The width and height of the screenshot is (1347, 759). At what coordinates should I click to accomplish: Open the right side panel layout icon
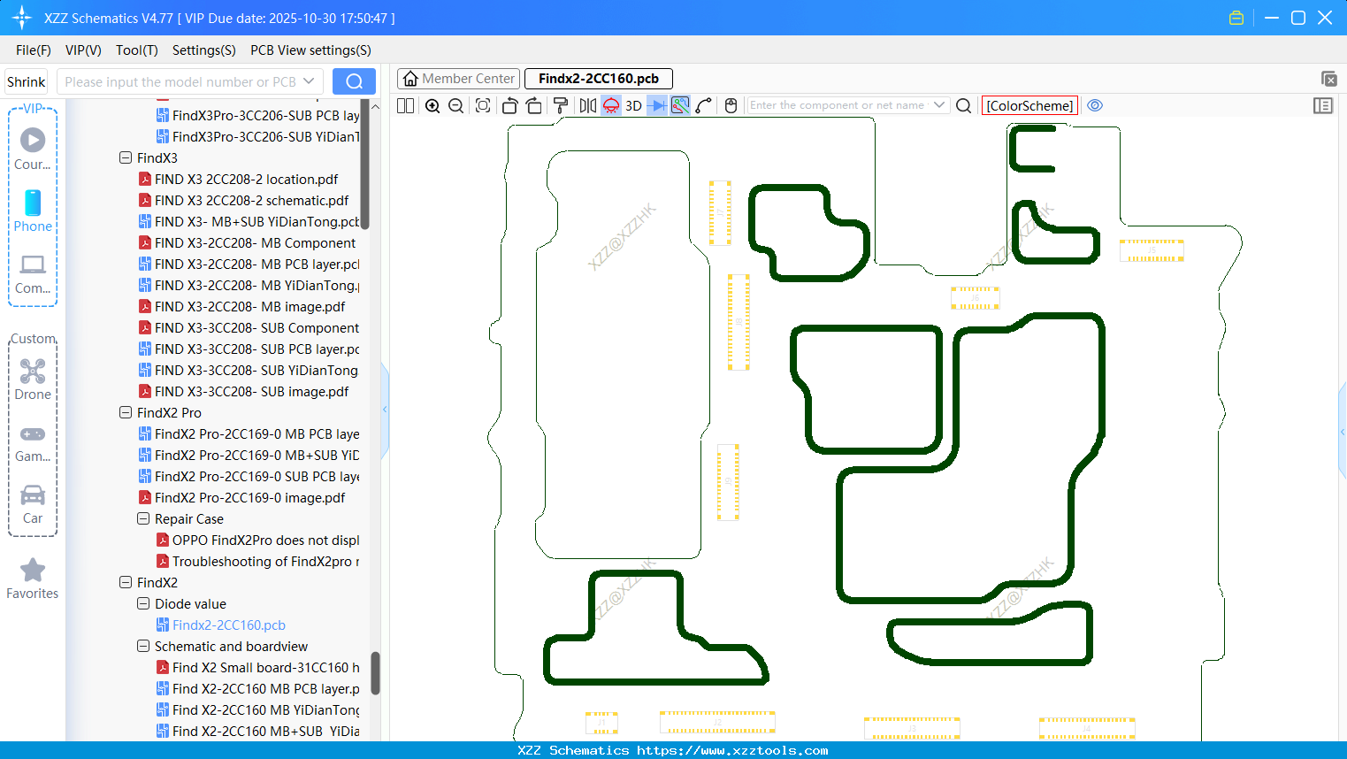tap(1323, 105)
